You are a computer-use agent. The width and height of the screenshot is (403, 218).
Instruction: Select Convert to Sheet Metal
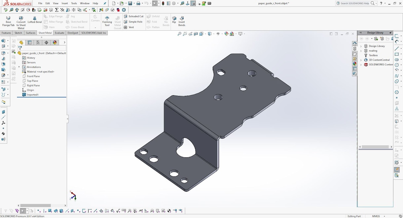[21, 22]
